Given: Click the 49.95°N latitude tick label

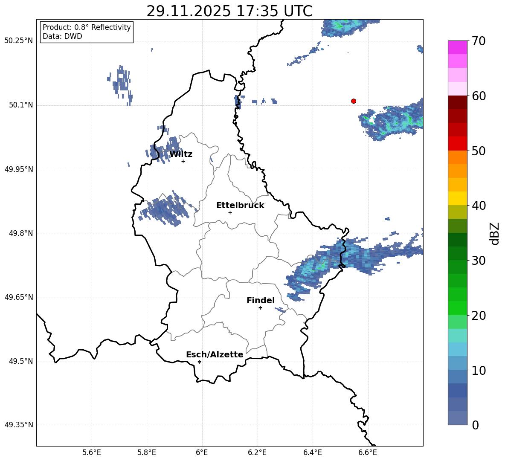Looking at the screenshot, I should point(19,169).
